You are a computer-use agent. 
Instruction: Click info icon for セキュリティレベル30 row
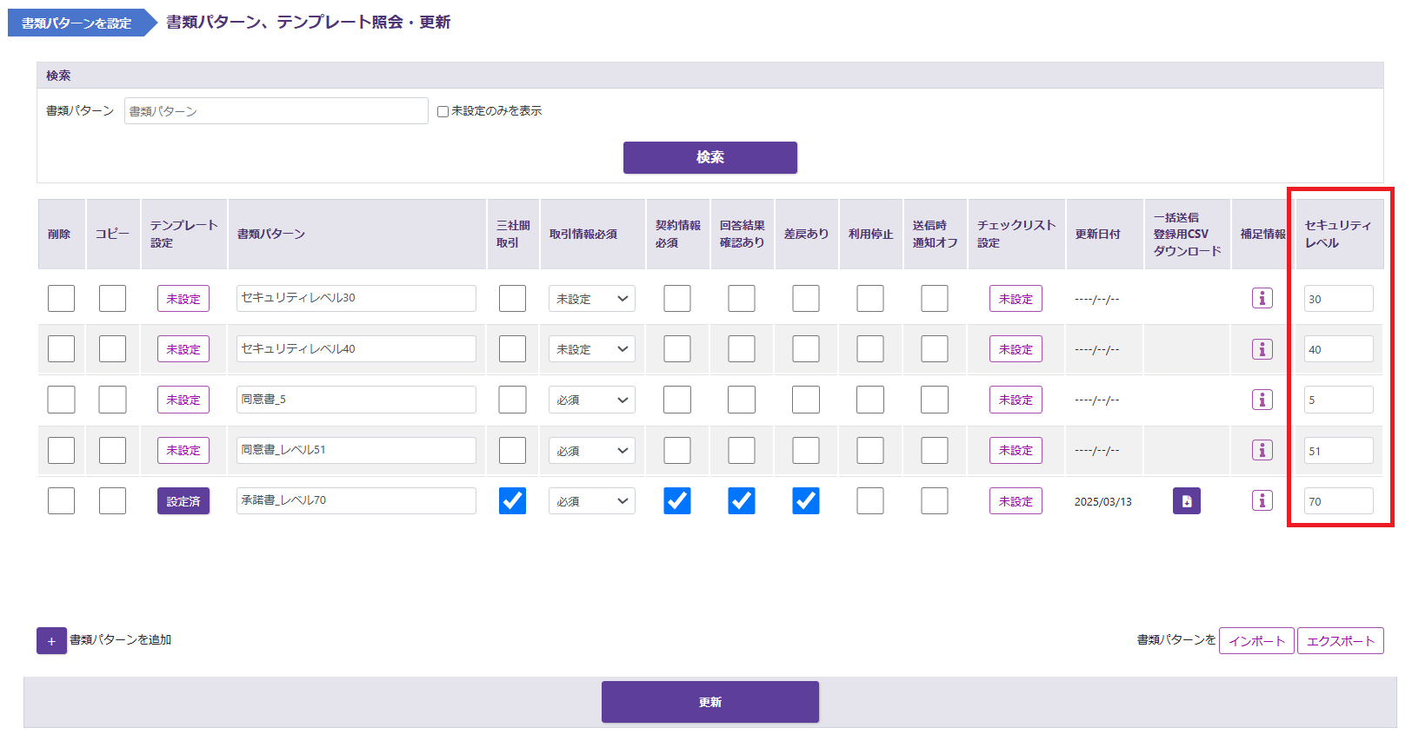(1262, 298)
